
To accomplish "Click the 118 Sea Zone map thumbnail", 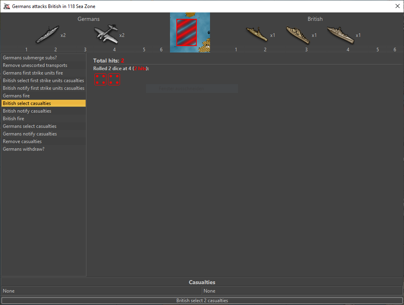I will click(190, 32).
